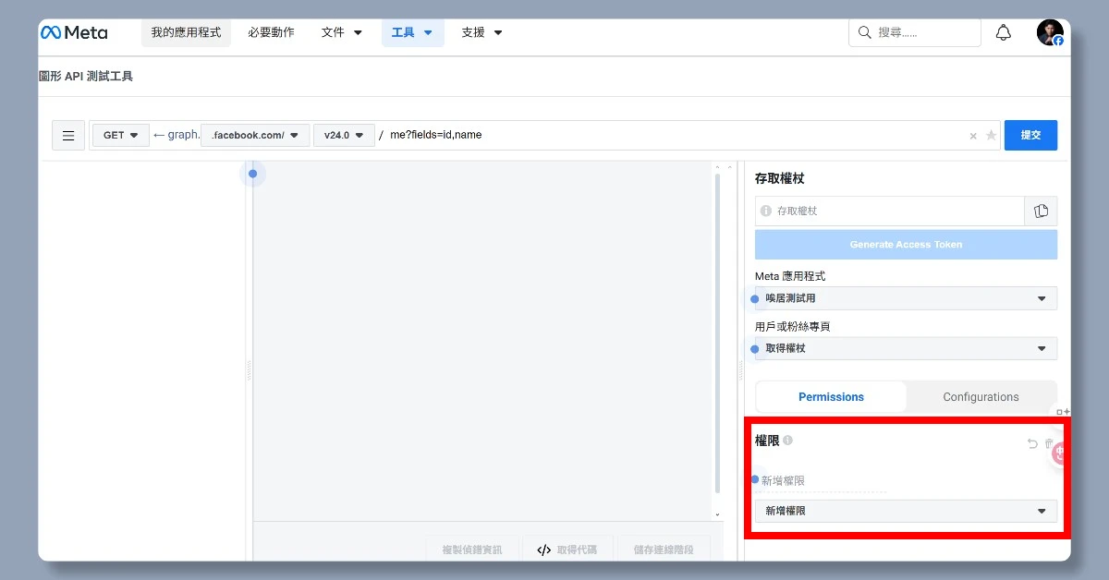
Task: Click the query path input field
Action: (676, 135)
